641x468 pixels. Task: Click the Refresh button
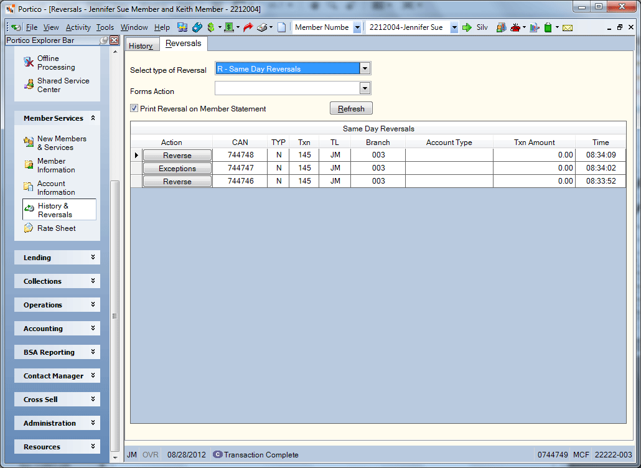[351, 108]
